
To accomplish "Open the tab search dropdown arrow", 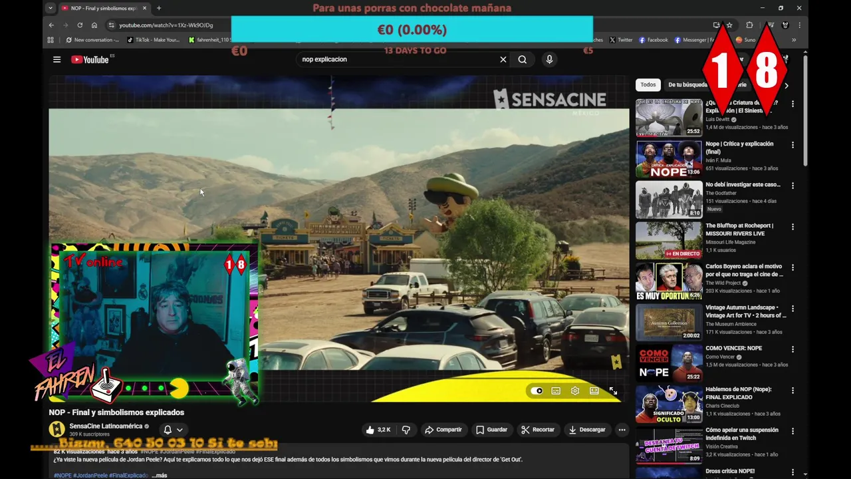I will point(50,8).
